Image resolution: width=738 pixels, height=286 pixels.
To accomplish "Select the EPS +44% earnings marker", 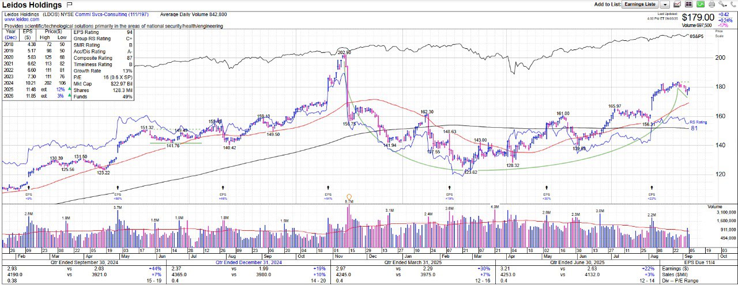I will pos(328,195).
